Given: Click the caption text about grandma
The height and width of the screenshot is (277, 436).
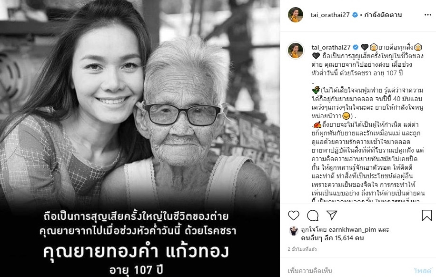Looking at the screenshot, I should [x=367, y=123].
